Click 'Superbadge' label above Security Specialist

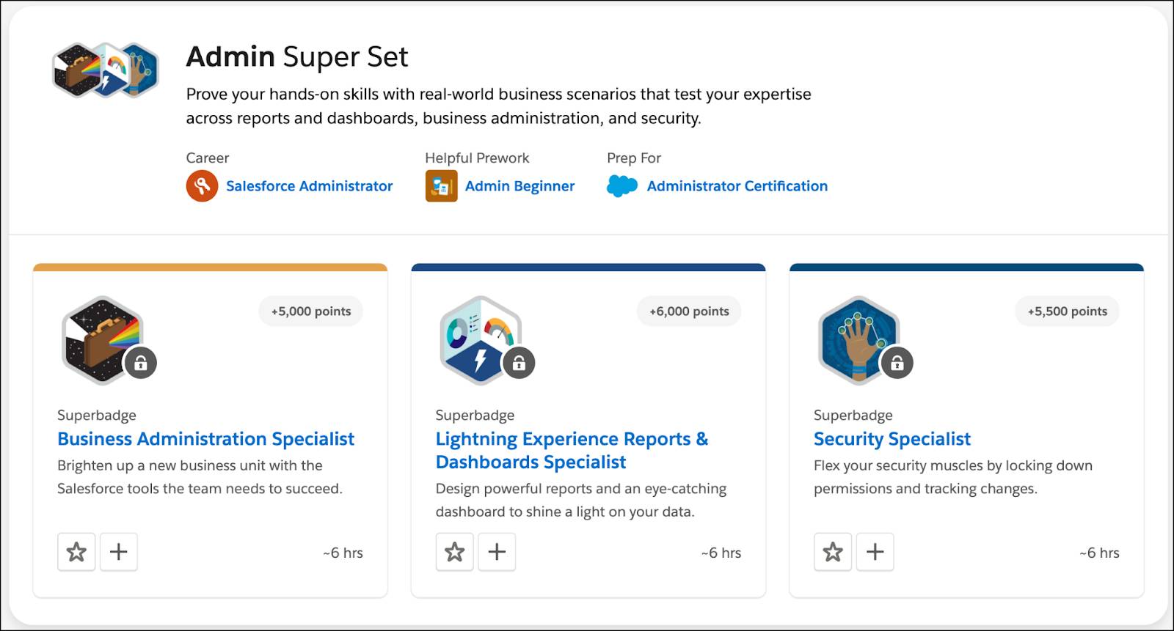pos(853,416)
